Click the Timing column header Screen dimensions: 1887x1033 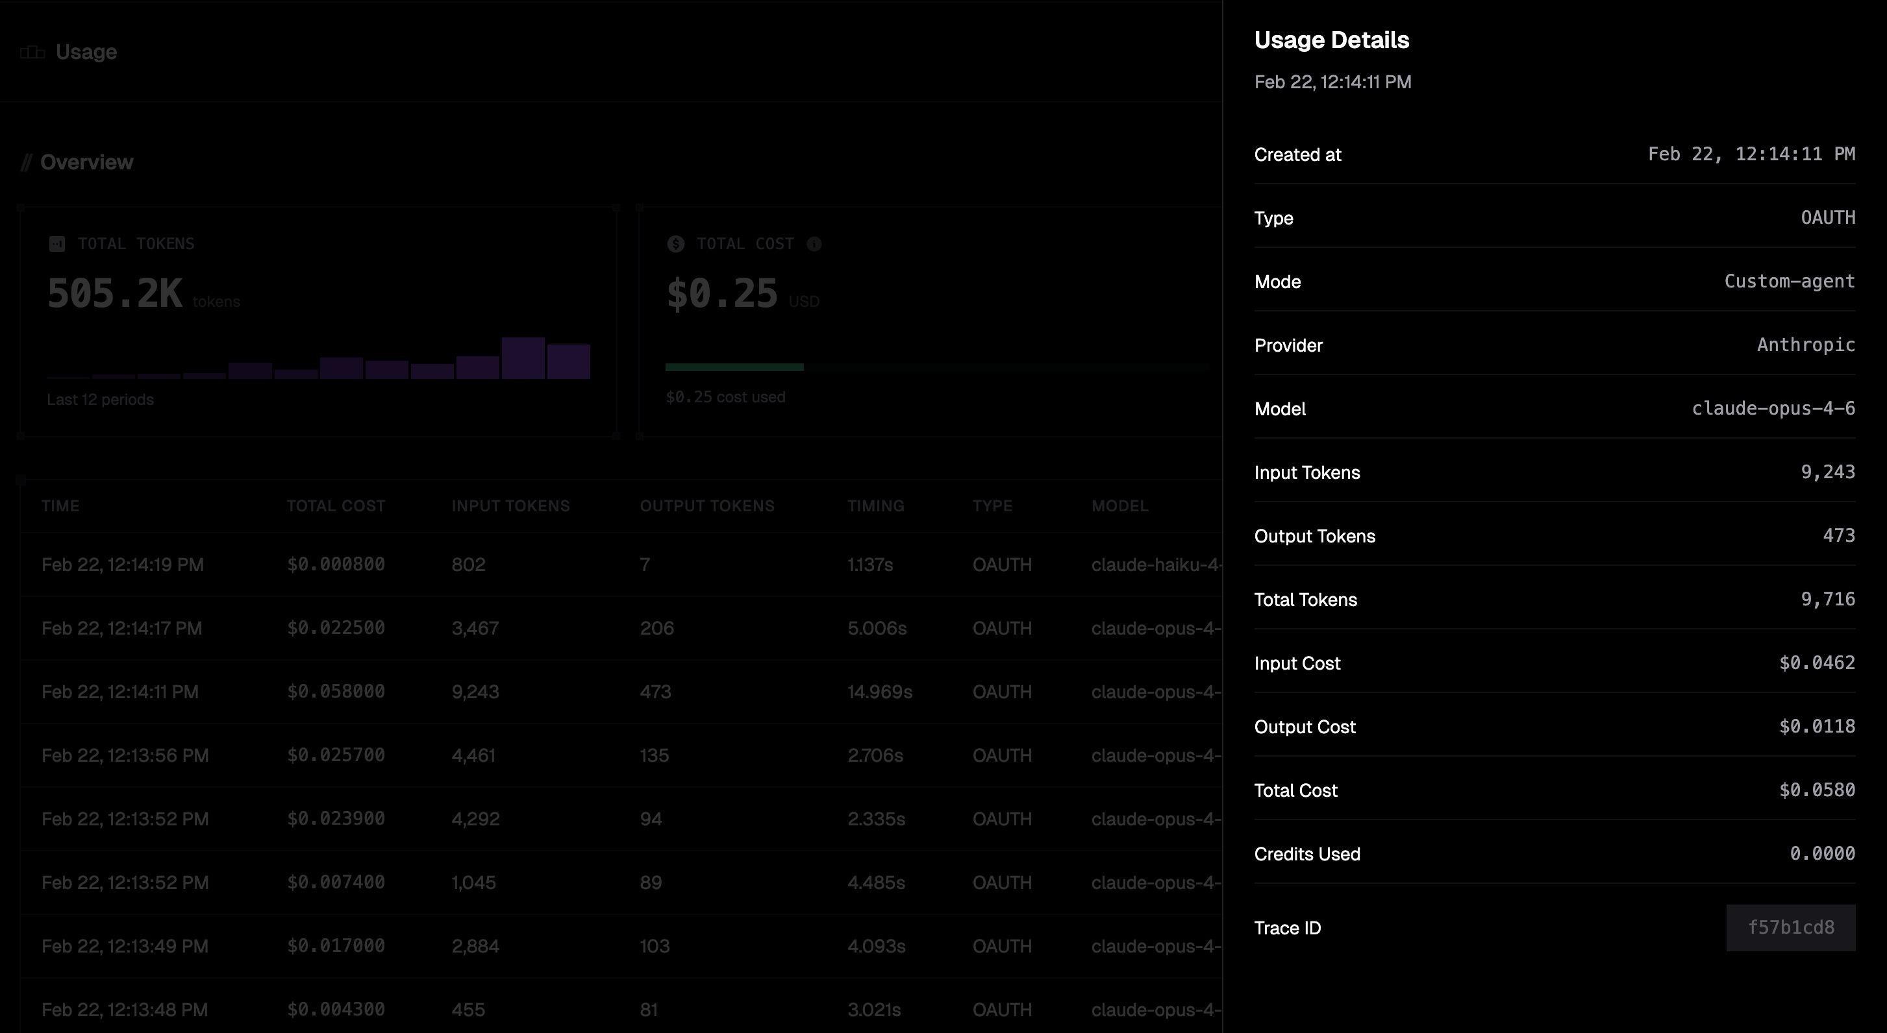point(875,506)
